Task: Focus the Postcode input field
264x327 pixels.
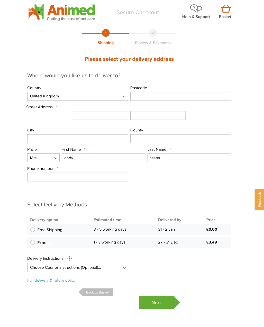Action: pyautogui.click(x=181, y=96)
